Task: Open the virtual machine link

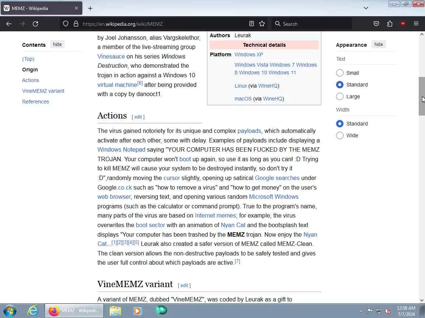Action: (x=117, y=85)
